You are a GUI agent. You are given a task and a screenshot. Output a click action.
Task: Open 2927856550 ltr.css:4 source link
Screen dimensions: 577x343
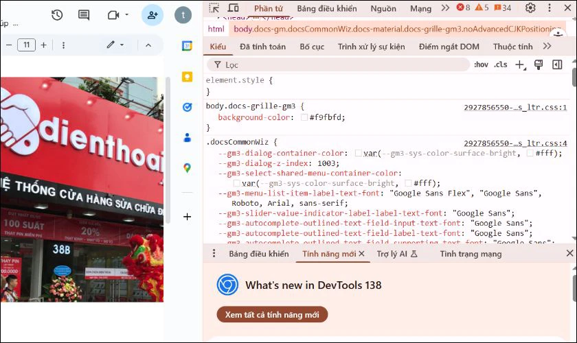coord(515,143)
